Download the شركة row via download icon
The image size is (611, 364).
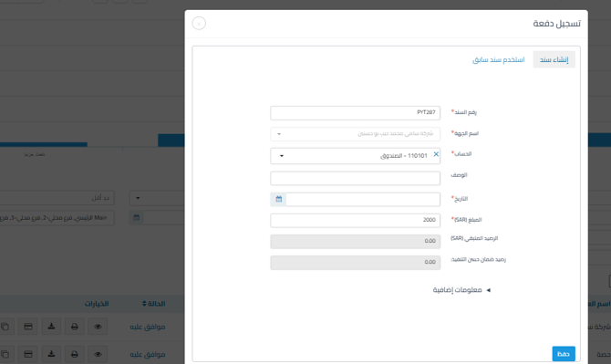(51, 327)
